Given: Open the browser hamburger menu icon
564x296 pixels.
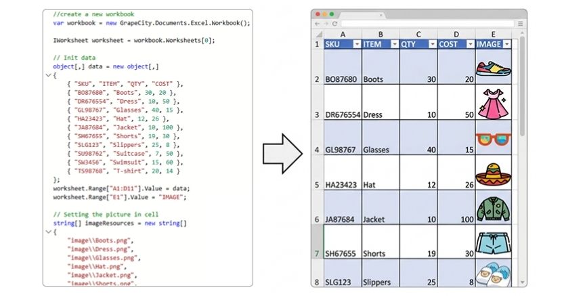Looking at the screenshot, I should point(521,24).
